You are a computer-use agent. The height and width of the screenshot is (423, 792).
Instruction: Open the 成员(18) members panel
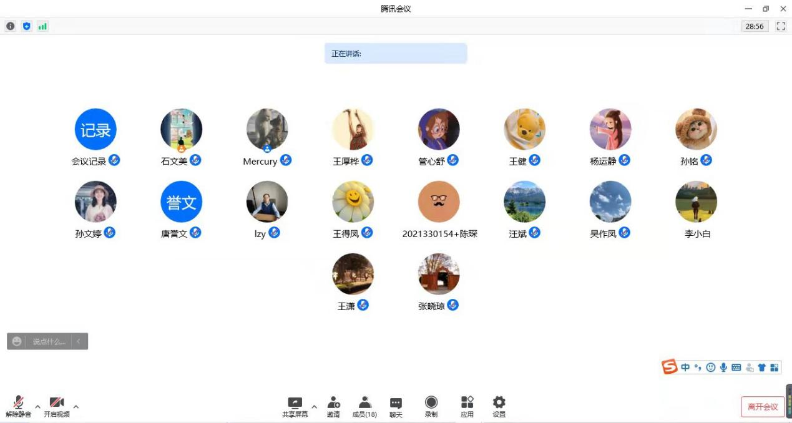(x=364, y=406)
